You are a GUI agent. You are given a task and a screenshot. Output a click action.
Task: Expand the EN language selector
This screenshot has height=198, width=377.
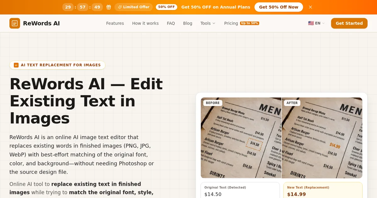(317, 23)
